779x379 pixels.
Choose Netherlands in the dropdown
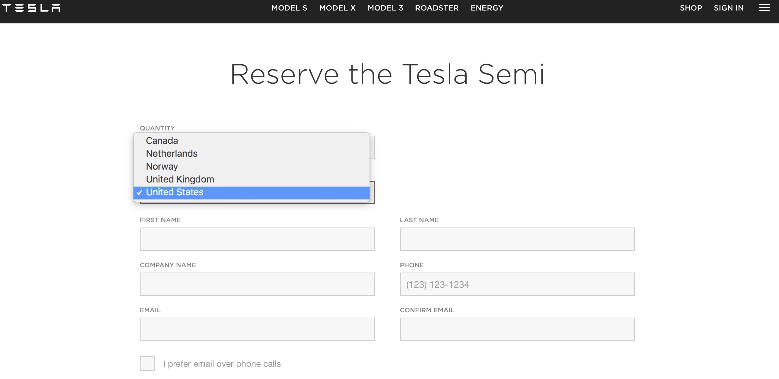[171, 154]
